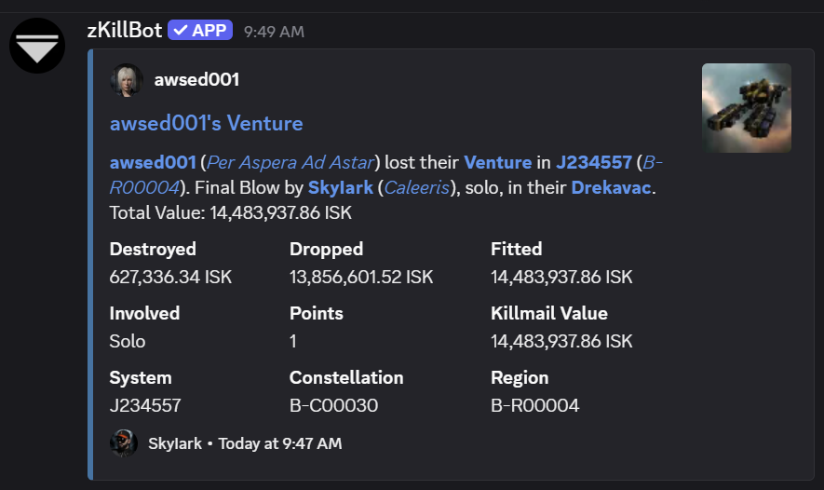Open the J234557 system link

click(x=594, y=162)
